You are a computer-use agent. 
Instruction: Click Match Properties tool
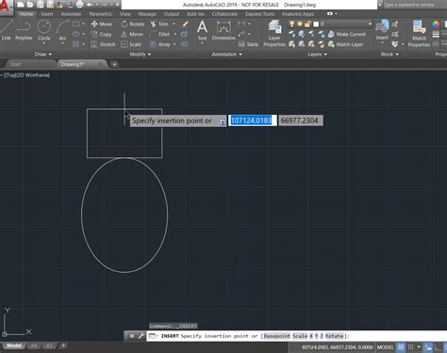pos(419,33)
